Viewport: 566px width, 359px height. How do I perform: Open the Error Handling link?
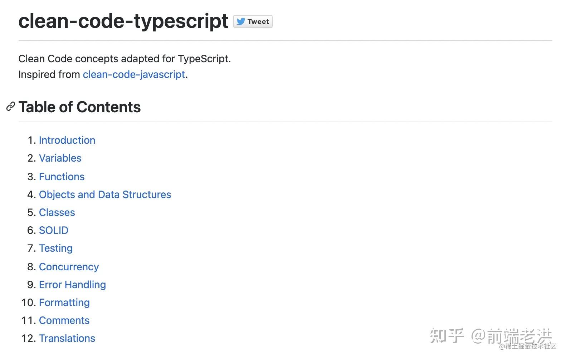point(72,285)
